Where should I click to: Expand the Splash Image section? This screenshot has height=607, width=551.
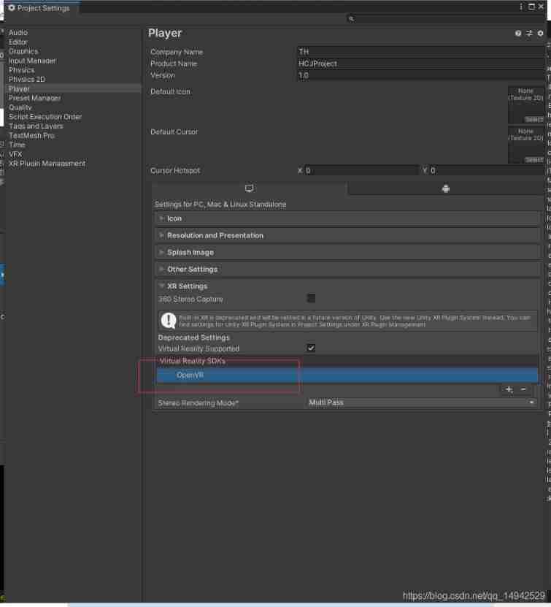point(347,253)
